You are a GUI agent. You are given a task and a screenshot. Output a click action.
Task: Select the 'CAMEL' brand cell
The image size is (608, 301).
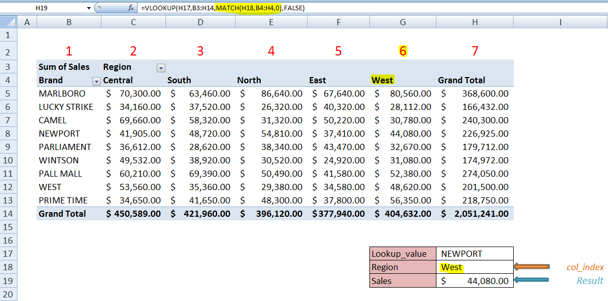coord(69,120)
